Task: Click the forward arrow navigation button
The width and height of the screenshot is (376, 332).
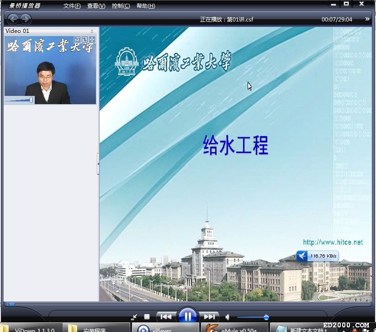Action: coord(26,19)
